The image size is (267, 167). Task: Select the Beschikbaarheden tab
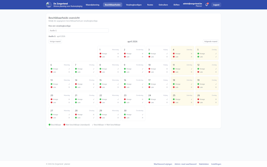pyautogui.click(x=113, y=5)
